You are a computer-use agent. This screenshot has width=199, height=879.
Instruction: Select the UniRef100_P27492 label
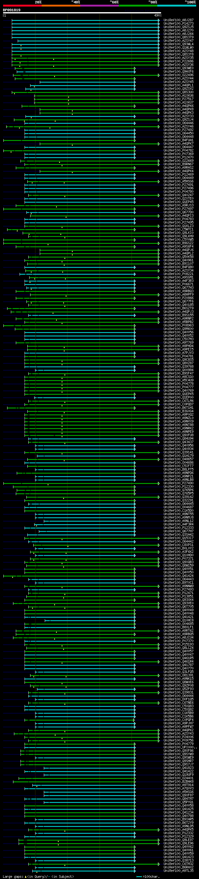(178, 130)
